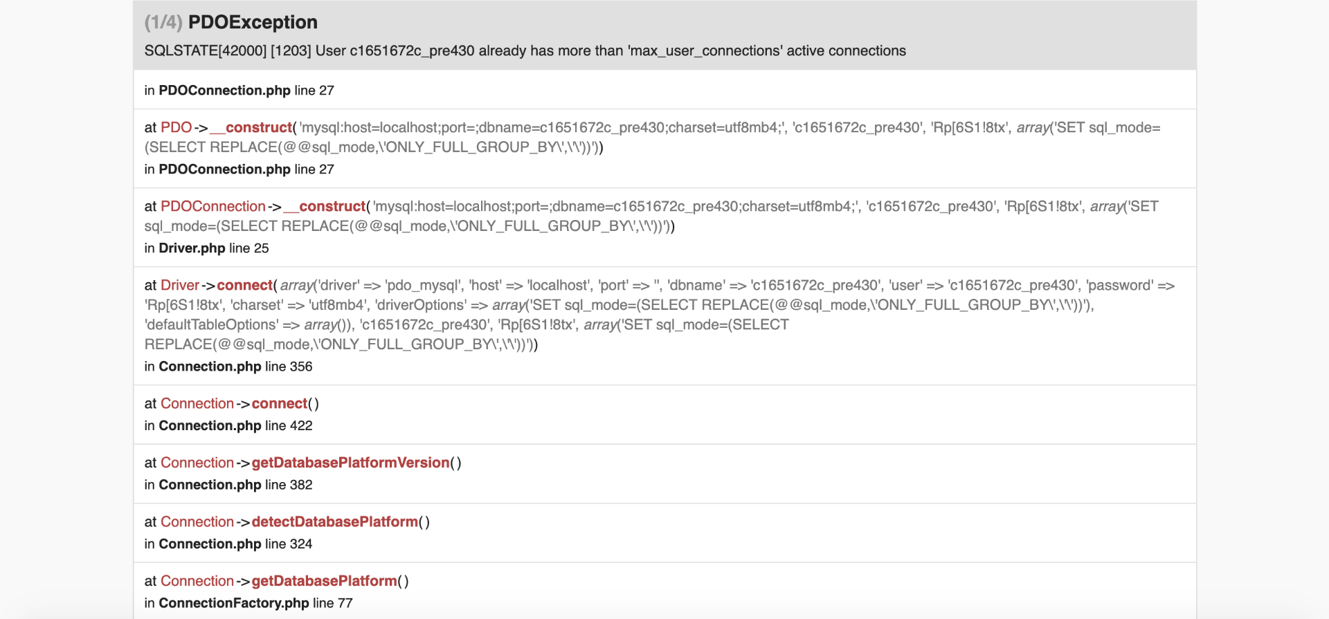Click the Driver connect method name
This screenshot has width=1329, height=619.
point(244,286)
